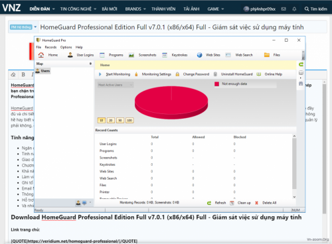Open the Records menu
Image resolution: width=332 pixels, height=244 pixels.
50,47
